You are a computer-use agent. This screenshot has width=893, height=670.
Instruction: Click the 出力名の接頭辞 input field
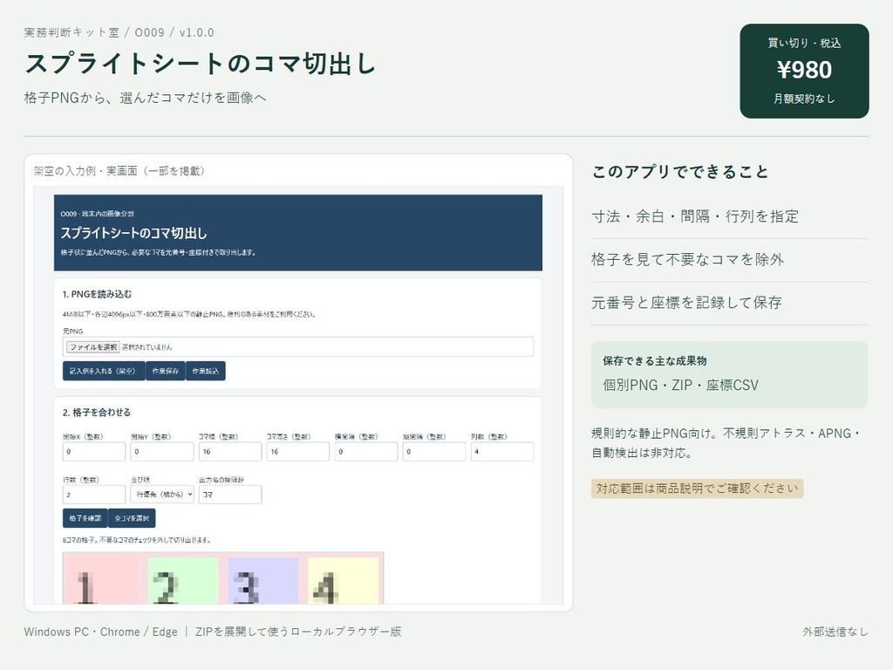[x=230, y=495]
